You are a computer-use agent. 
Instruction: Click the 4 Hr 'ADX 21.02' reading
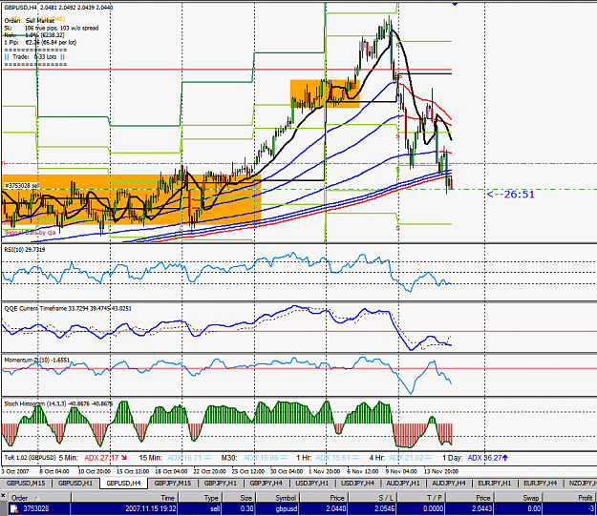(x=406, y=458)
